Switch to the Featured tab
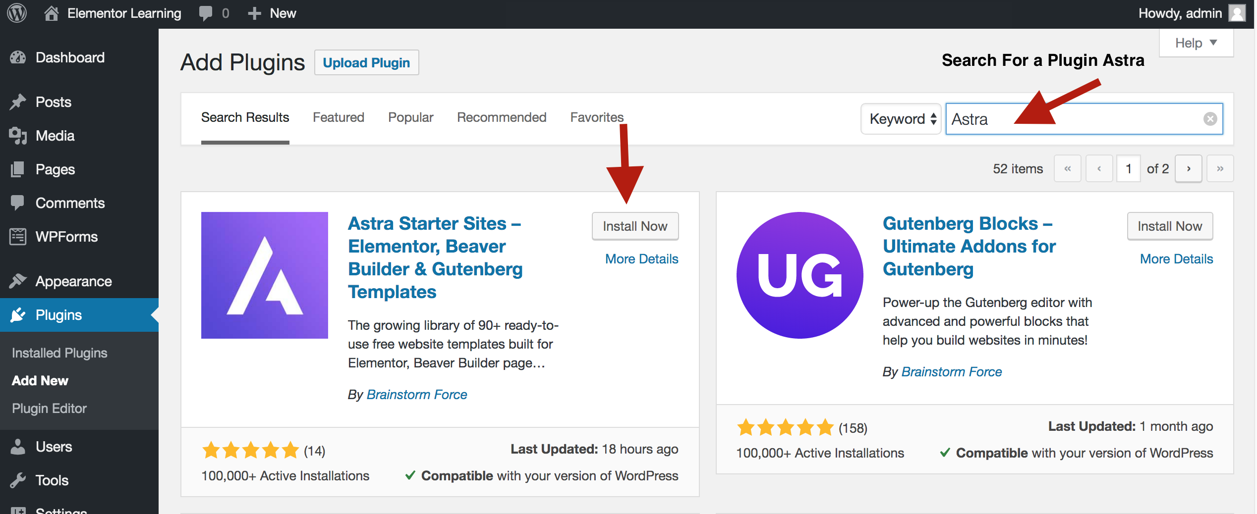This screenshot has width=1257, height=514. (x=338, y=117)
